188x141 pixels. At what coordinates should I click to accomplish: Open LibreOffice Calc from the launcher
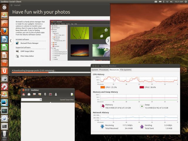[4, 47]
